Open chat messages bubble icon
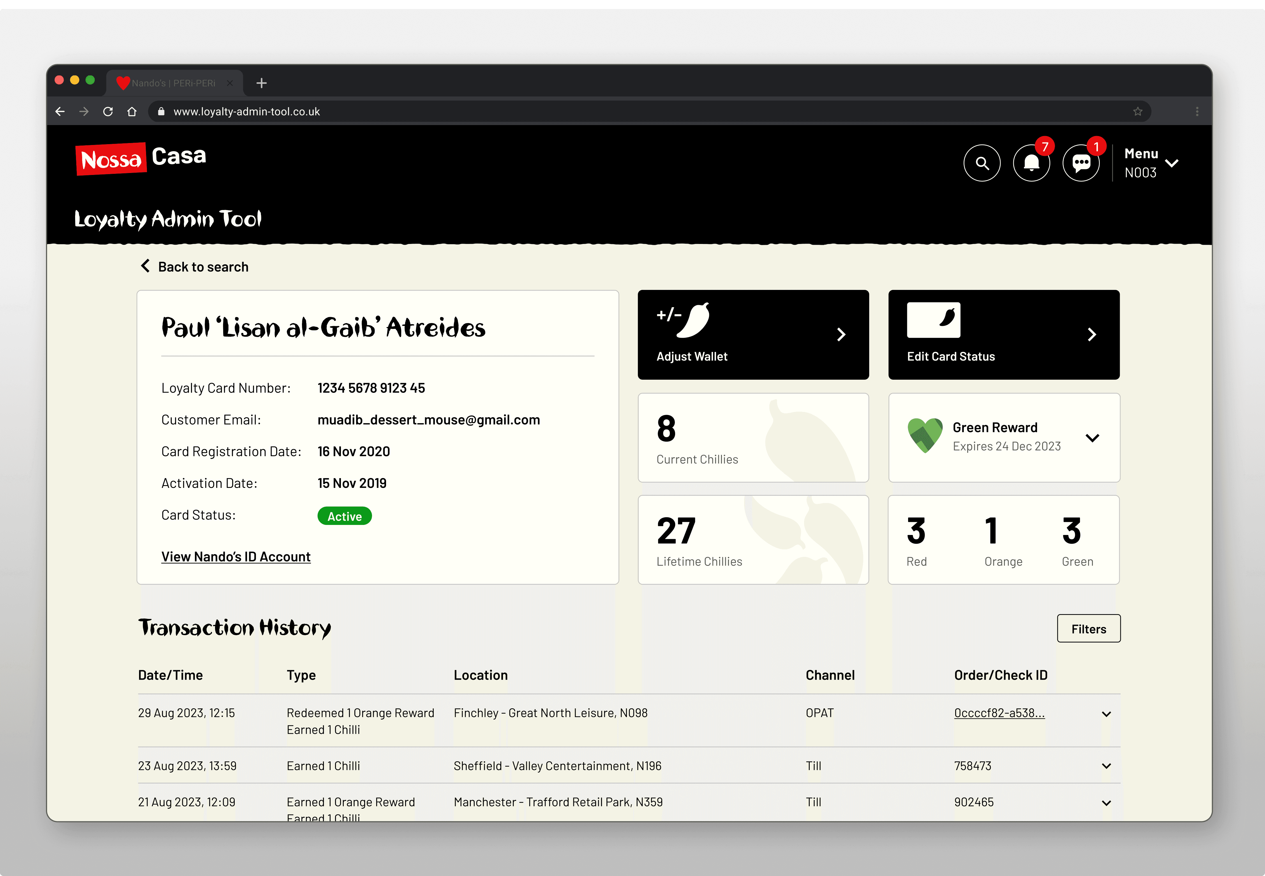 pyautogui.click(x=1081, y=163)
